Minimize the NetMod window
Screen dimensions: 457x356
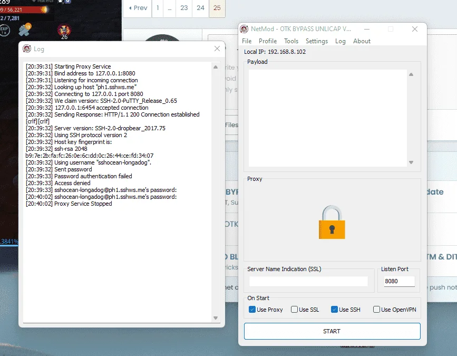click(367, 29)
